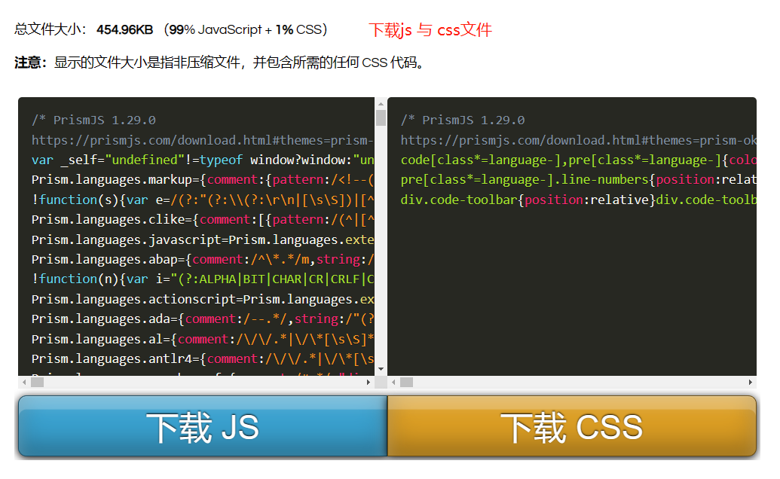Click the JS panel PrismJS 1.29.0 comment line

[93, 121]
